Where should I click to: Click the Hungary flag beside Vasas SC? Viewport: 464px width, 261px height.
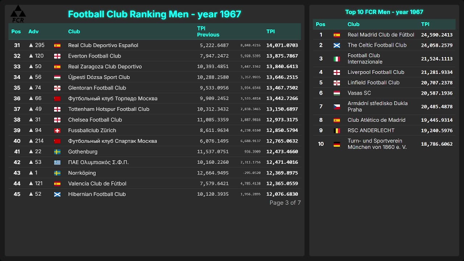coord(337,93)
